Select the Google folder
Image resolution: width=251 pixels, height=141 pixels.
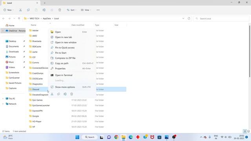[34, 116]
